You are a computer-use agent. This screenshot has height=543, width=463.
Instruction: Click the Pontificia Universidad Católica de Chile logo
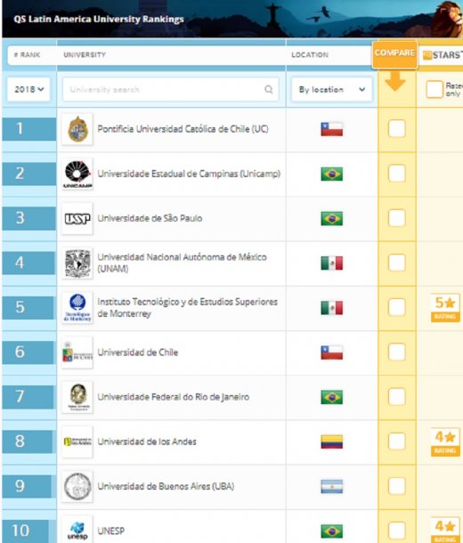(x=77, y=129)
